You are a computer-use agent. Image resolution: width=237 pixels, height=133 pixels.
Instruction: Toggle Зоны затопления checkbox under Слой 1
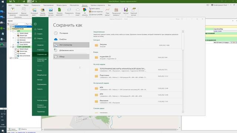pyautogui.click(x=16, y=56)
